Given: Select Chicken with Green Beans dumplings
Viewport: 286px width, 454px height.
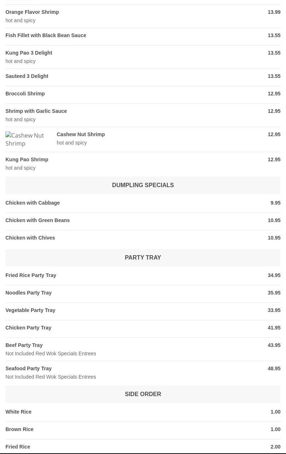Looking at the screenshot, I should [x=38, y=220].
